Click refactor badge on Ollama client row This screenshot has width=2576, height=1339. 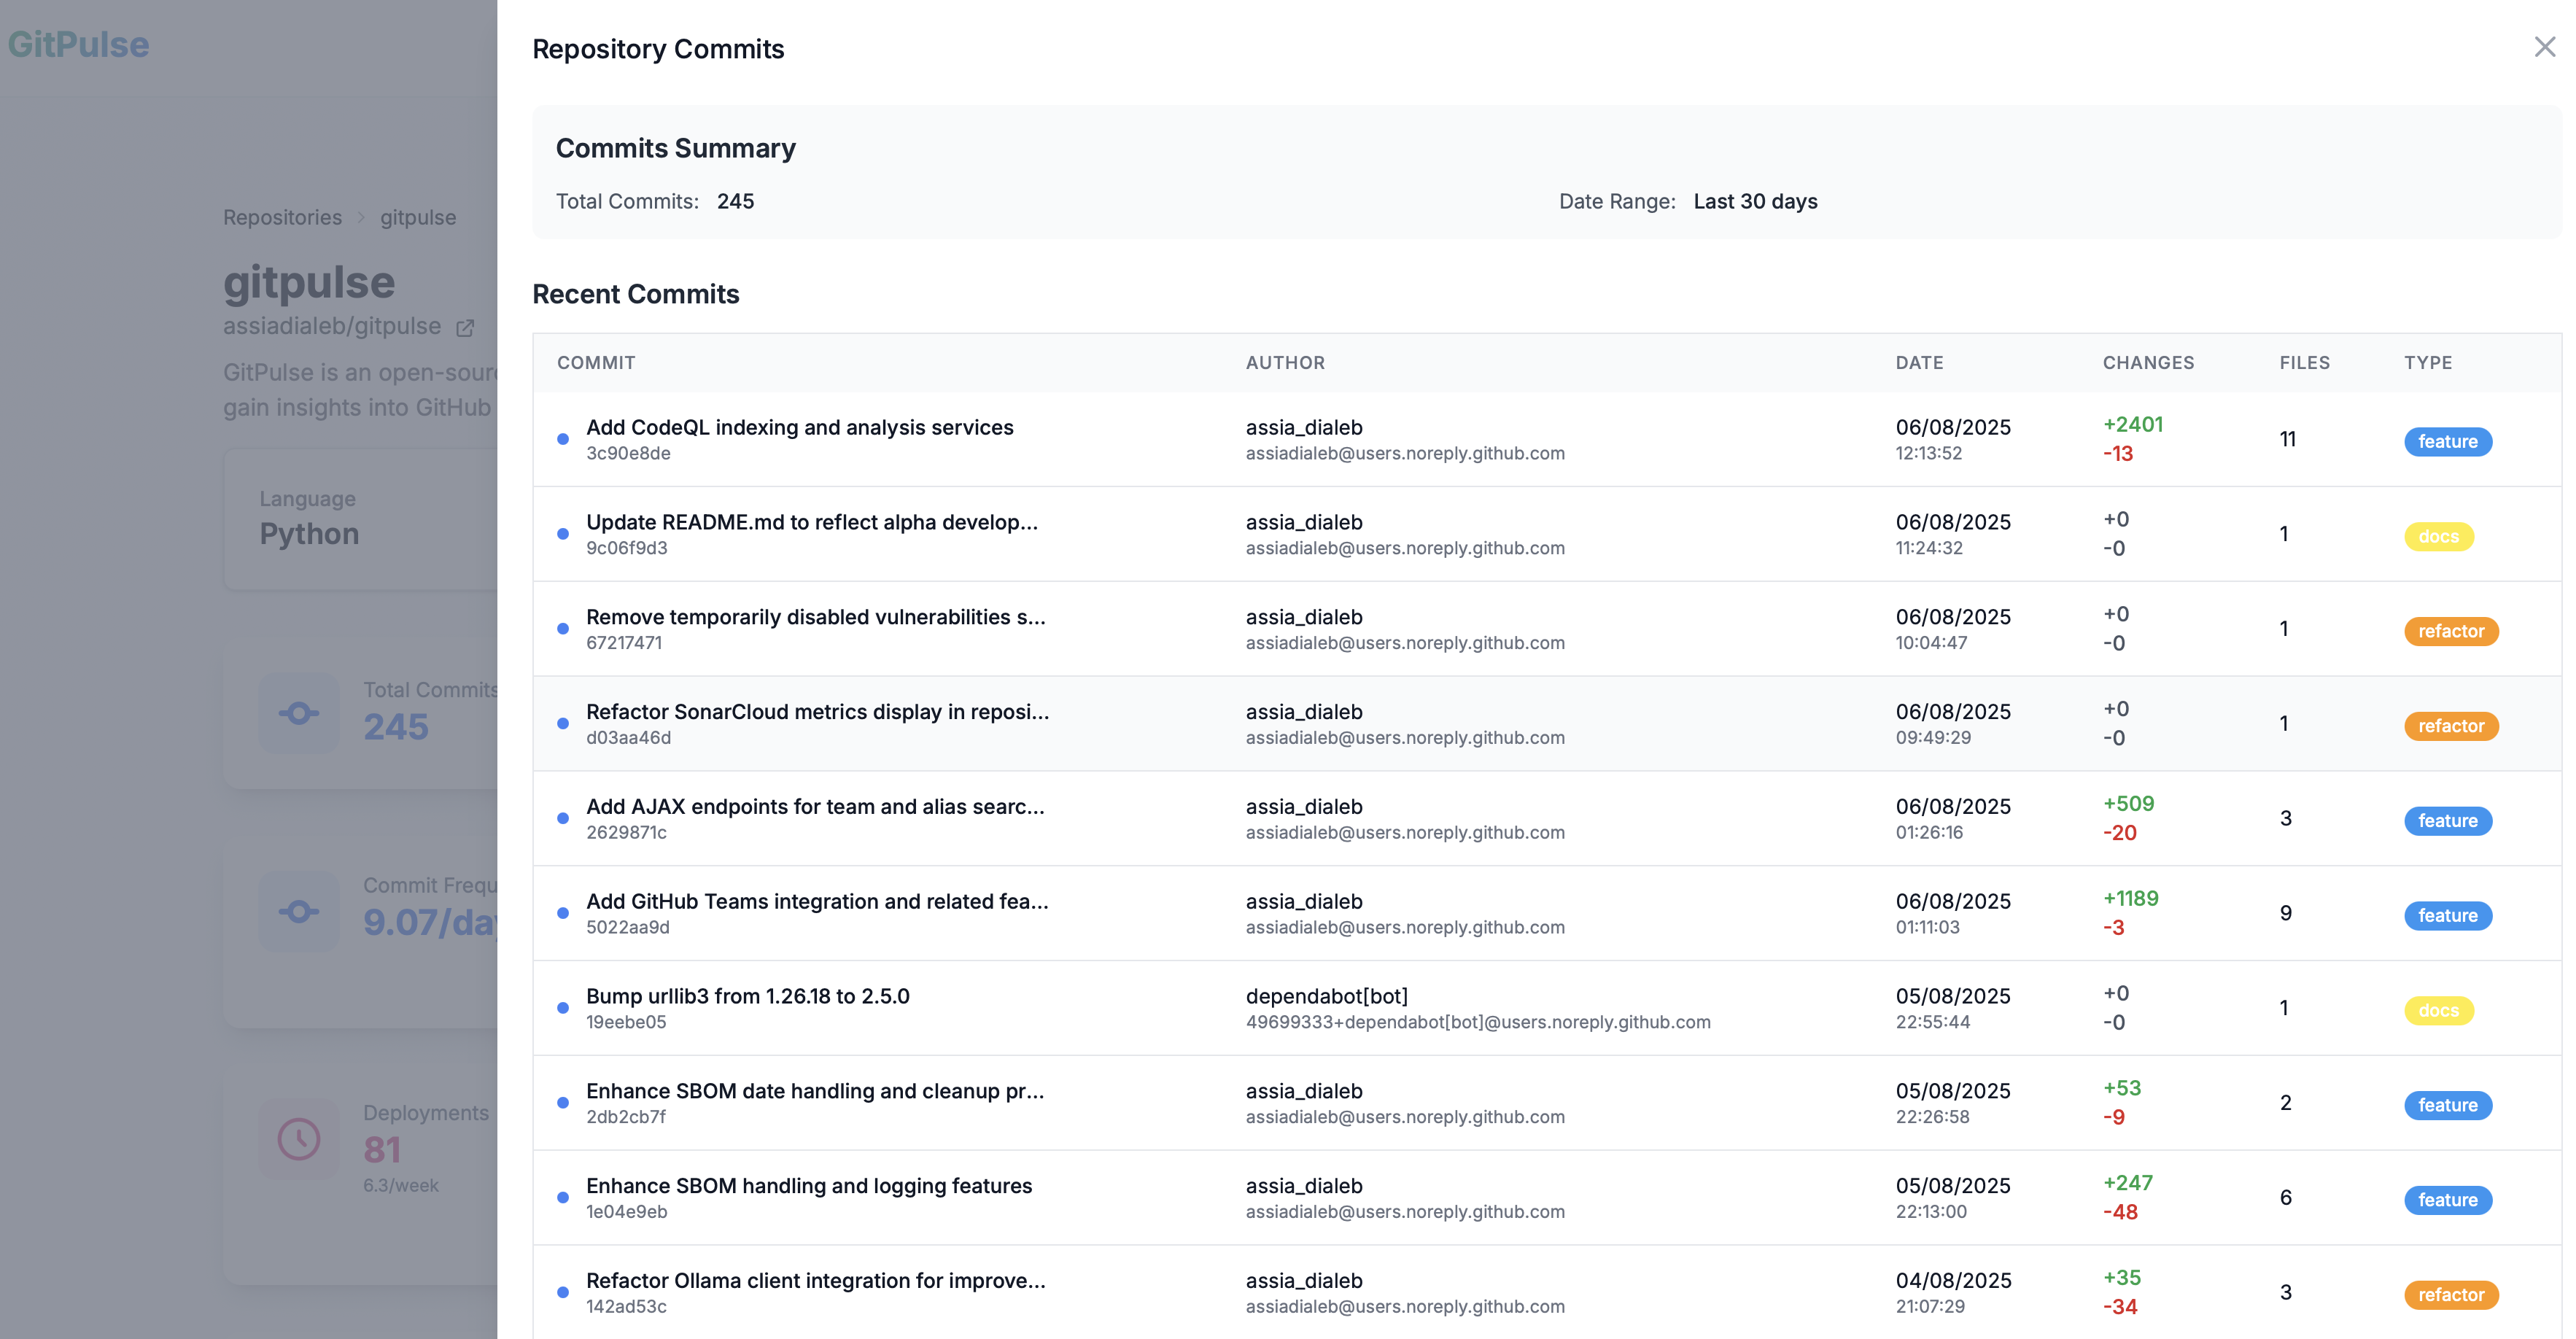[2451, 1295]
